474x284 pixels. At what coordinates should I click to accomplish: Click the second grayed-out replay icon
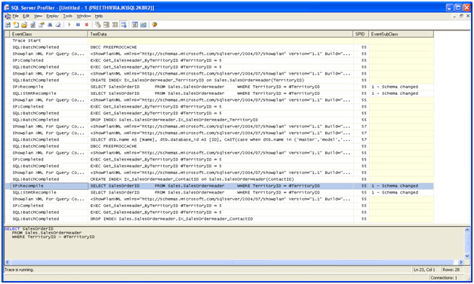pos(106,25)
